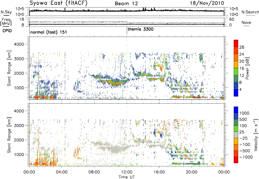This screenshot has height=179, width=259.
Task: Click the '4000' tick of the power panel
Action: (19, 44)
